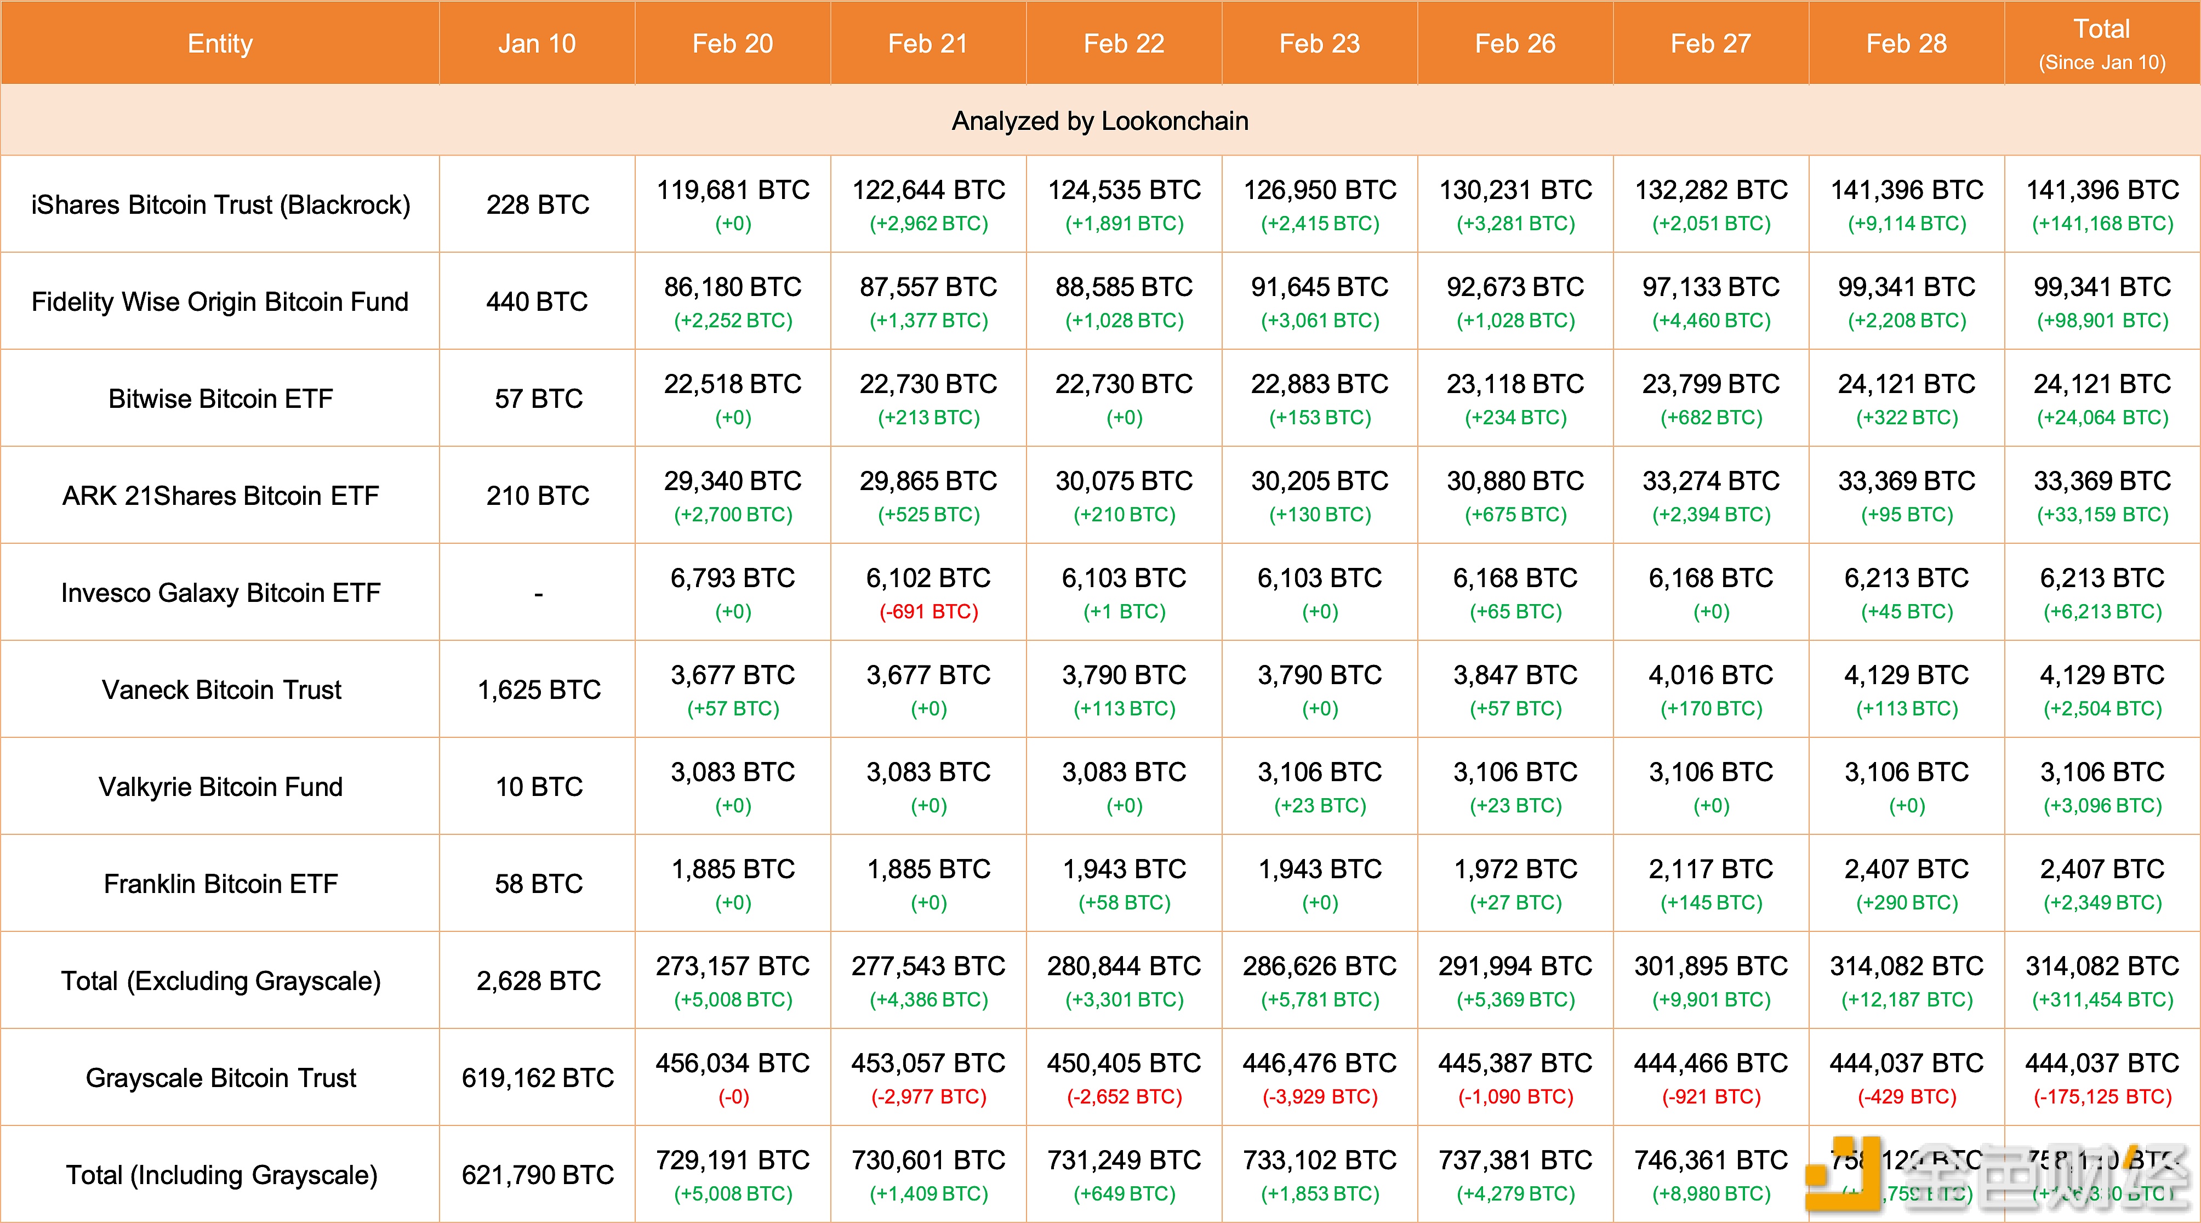Select the Bitwise Bitcoin ETF row label
This screenshot has width=2201, height=1223.
[220, 399]
